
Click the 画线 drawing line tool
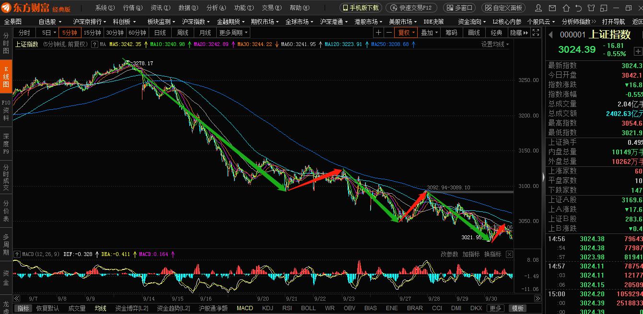point(473,32)
